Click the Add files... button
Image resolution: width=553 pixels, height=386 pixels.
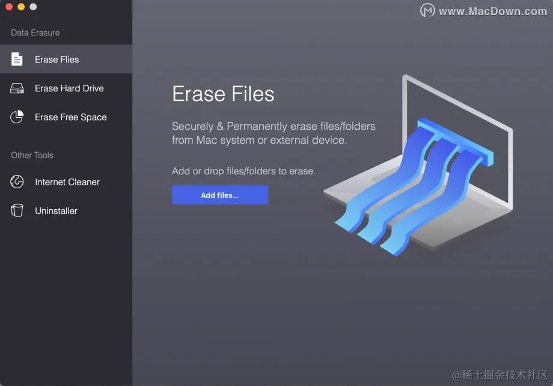tap(220, 195)
